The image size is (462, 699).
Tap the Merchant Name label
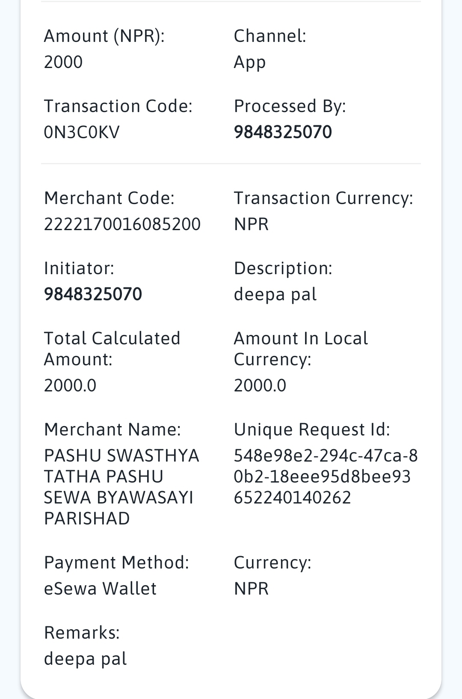(113, 429)
